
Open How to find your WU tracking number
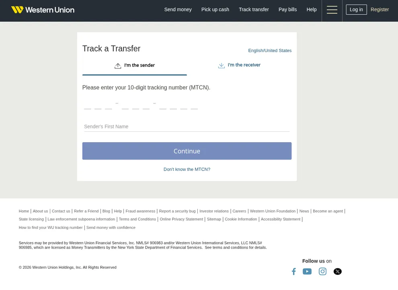coord(51,228)
